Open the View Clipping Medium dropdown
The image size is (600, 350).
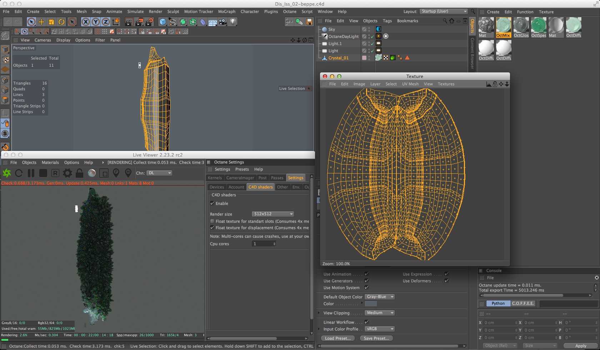pyautogui.click(x=380, y=313)
